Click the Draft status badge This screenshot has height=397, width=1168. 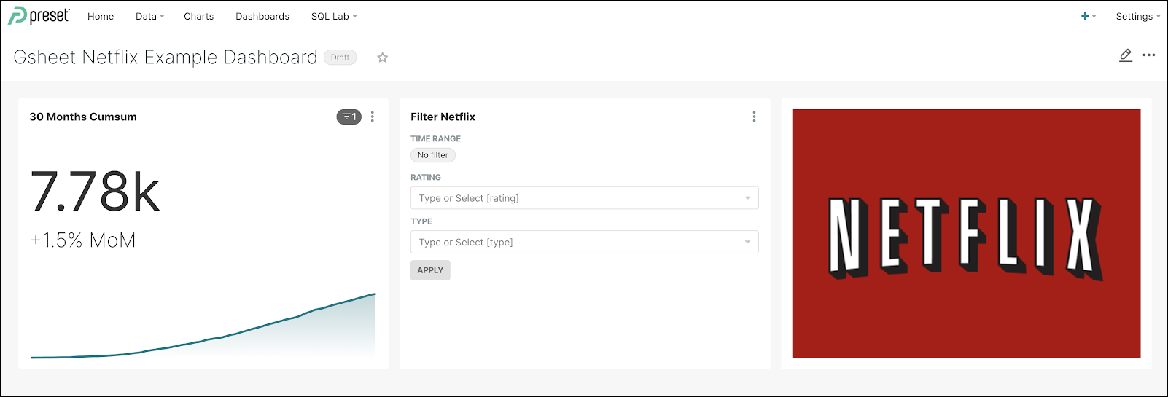pos(340,58)
